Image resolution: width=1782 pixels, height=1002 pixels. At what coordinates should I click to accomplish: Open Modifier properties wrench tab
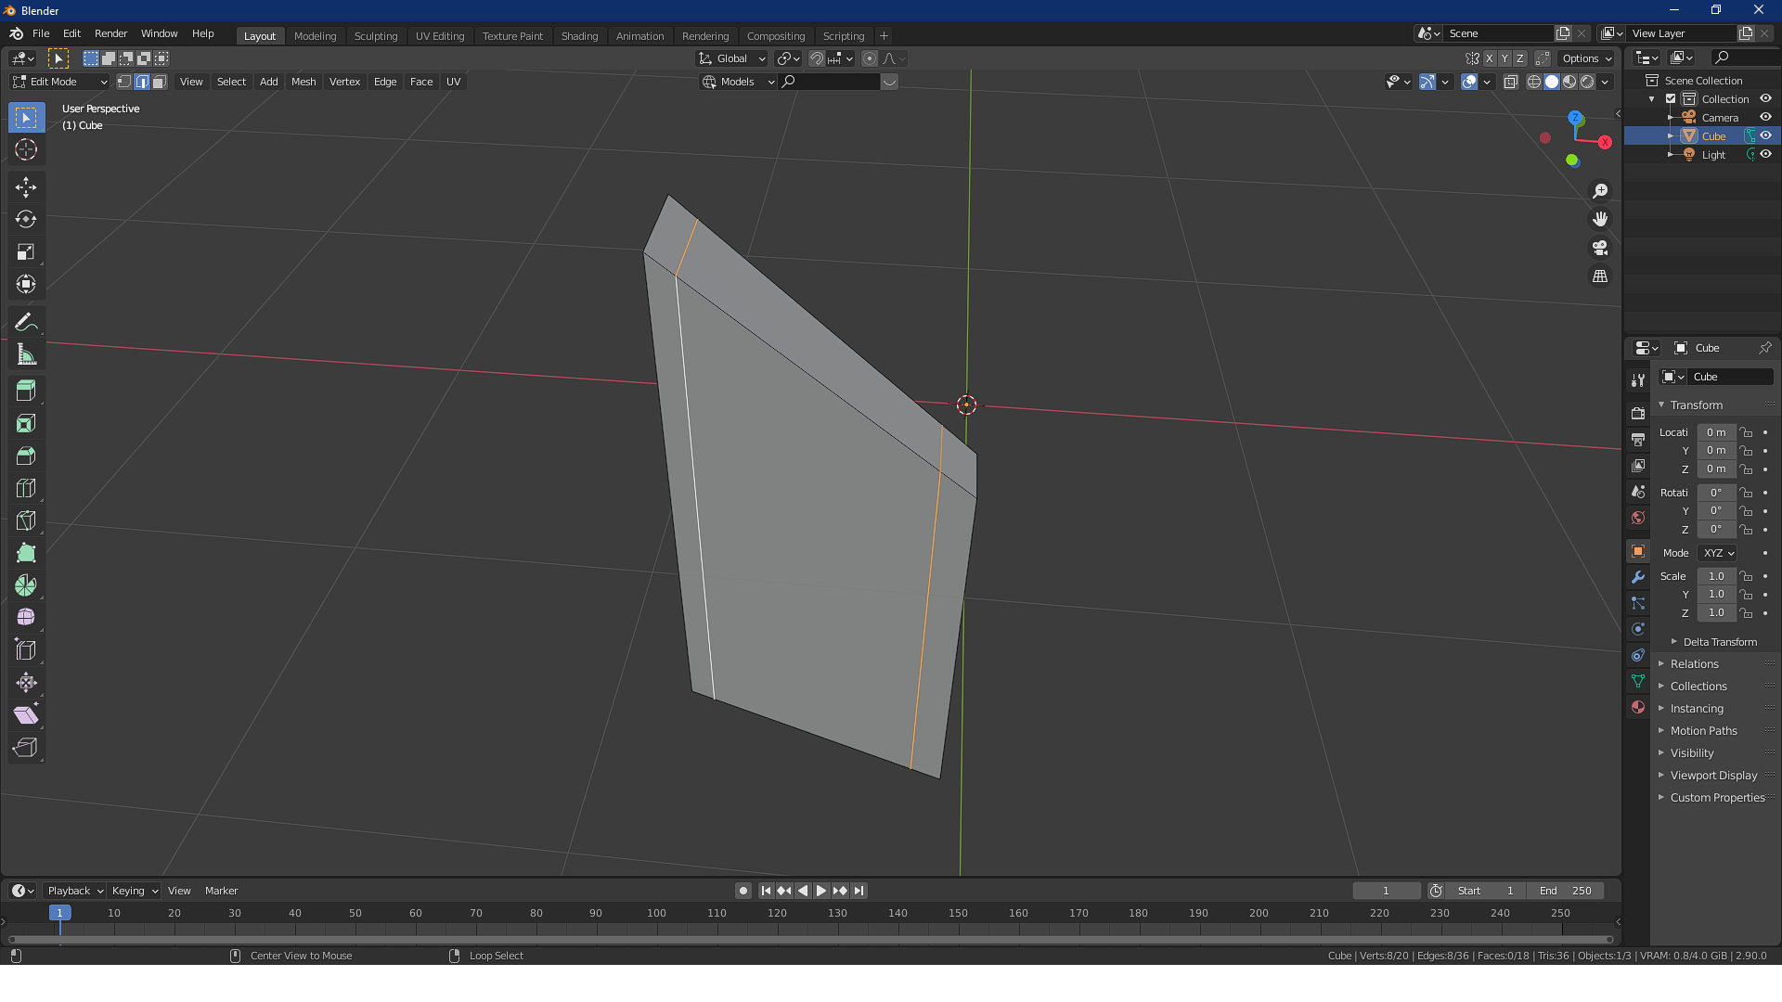1638,577
